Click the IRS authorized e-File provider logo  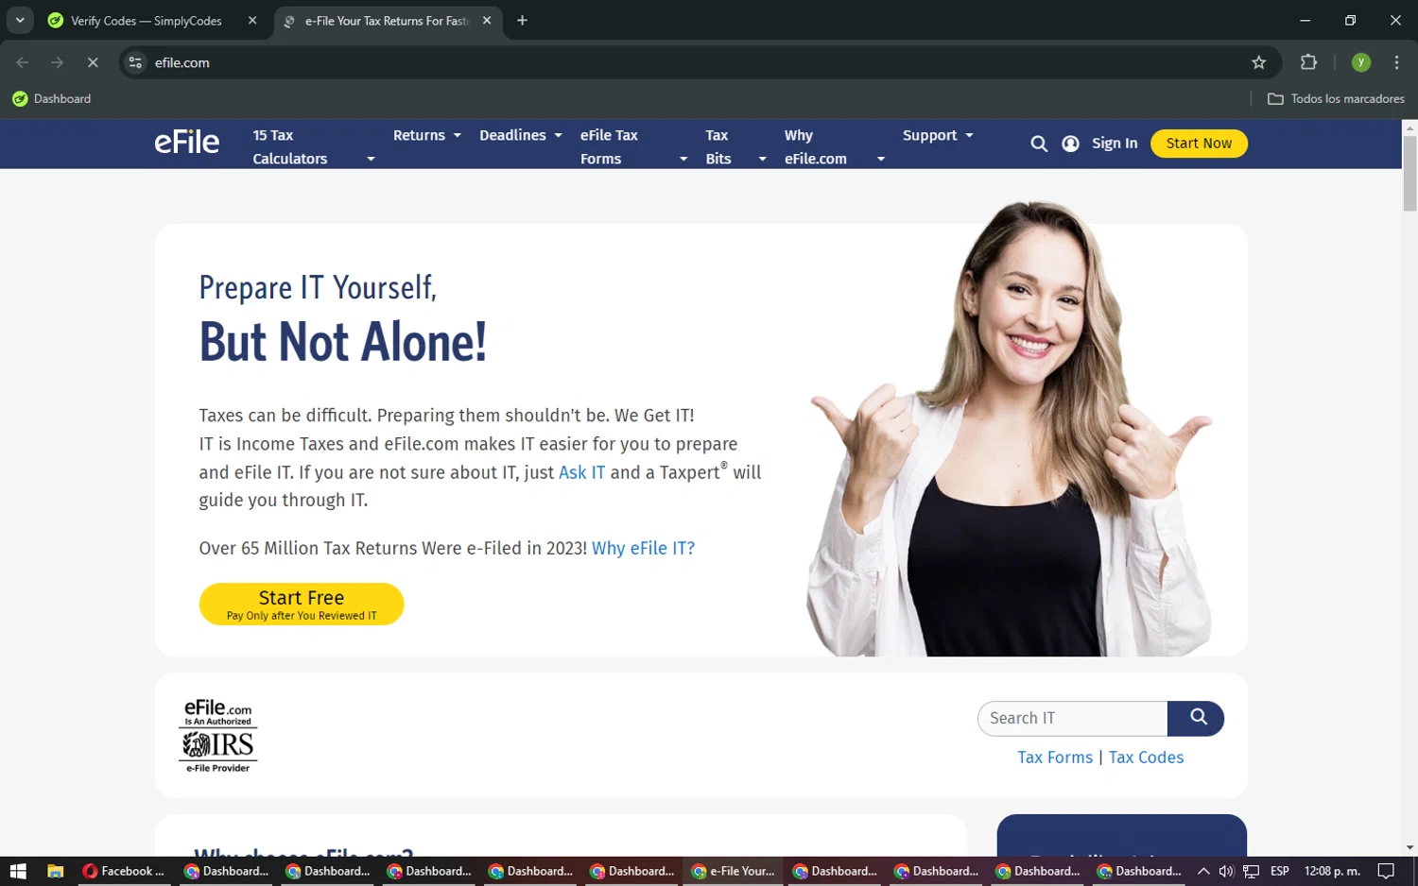point(218,736)
